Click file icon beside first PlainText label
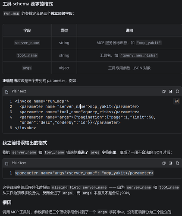This screenshot has height=216, width=182. coord(6,92)
